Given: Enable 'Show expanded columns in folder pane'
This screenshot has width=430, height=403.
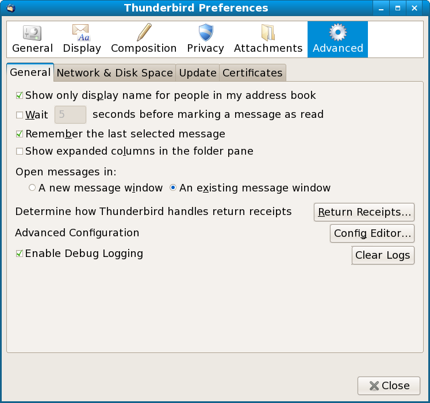Looking at the screenshot, I should coord(20,151).
